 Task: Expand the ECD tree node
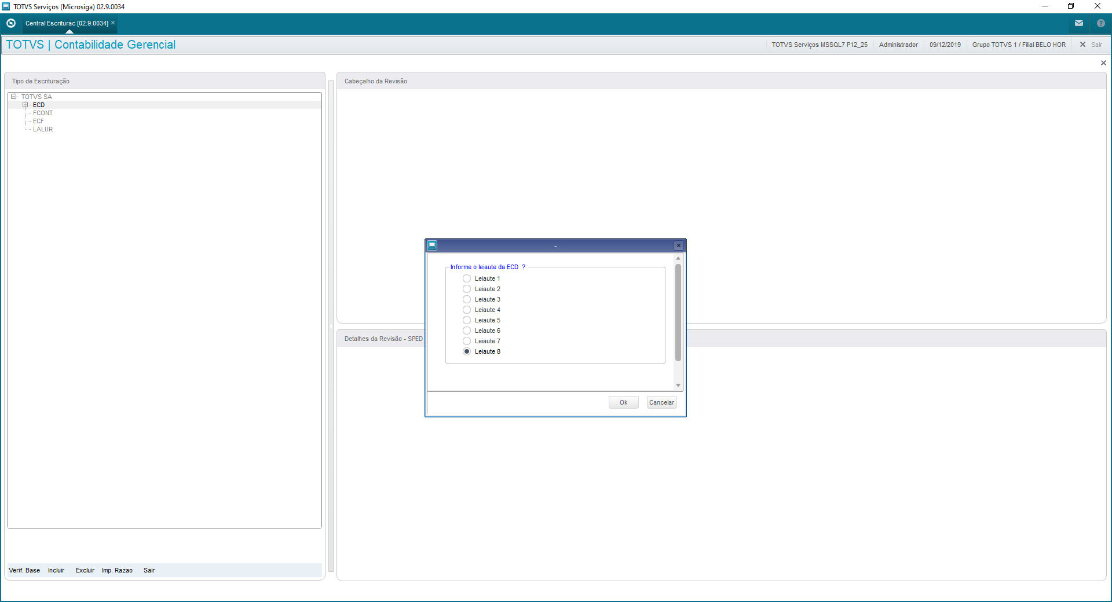(25, 105)
